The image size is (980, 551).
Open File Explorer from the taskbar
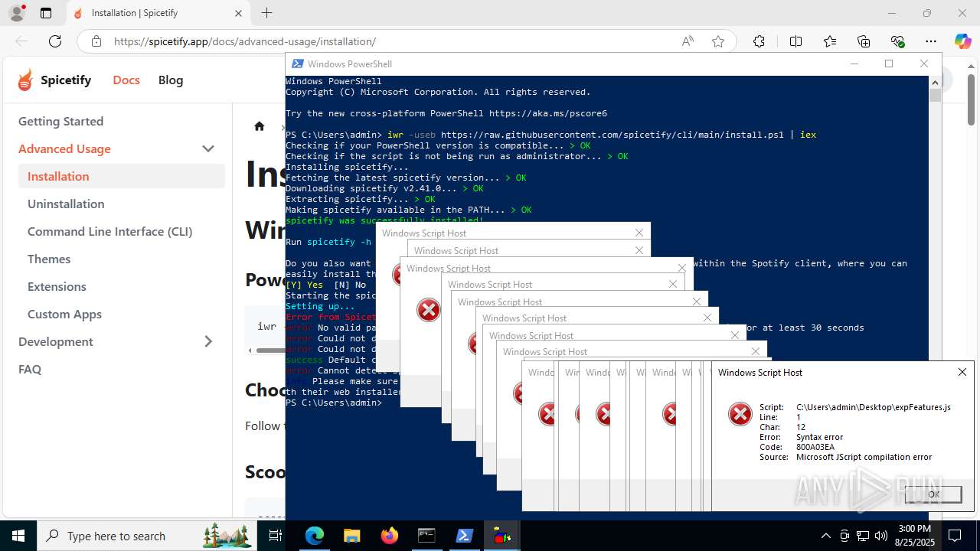click(x=351, y=536)
